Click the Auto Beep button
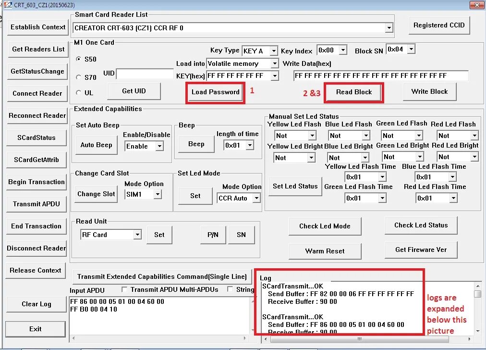Image resolution: width=486 pixels, height=350 pixels. coord(97,145)
